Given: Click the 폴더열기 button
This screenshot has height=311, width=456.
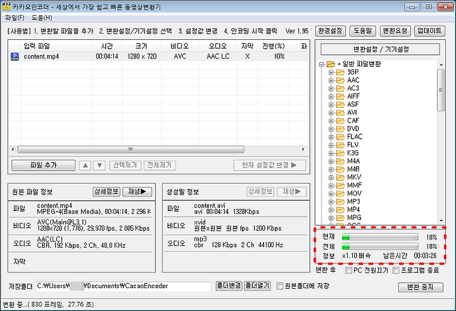Looking at the screenshot, I should [x=257, y=286].
